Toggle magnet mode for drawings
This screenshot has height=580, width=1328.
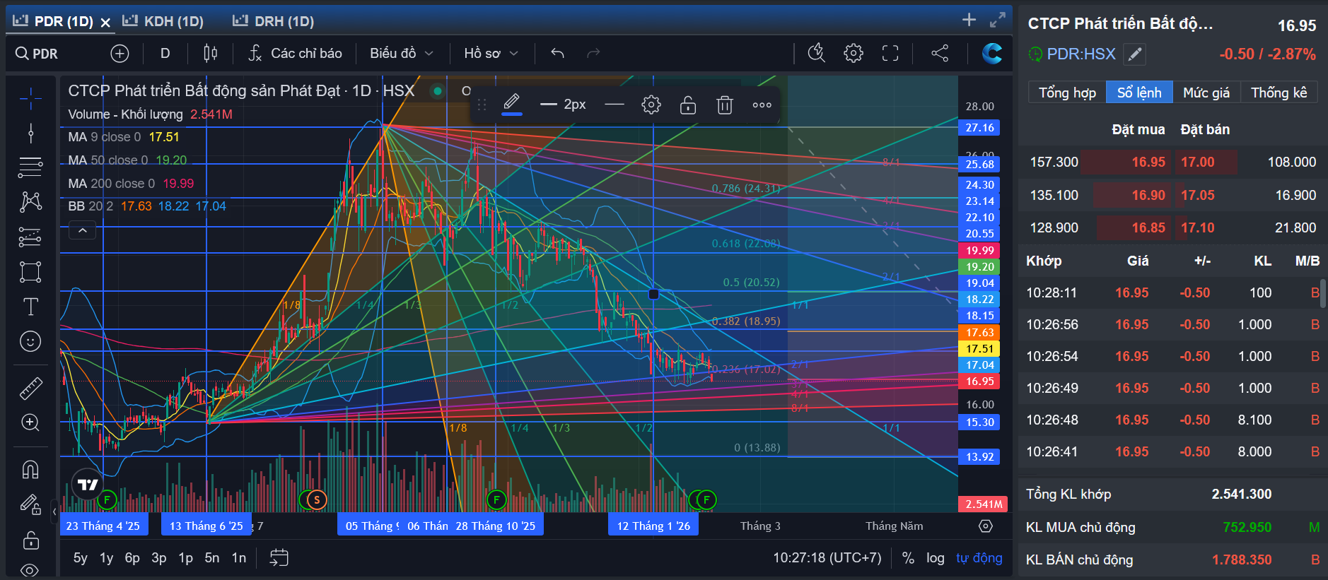click(30, 469)
